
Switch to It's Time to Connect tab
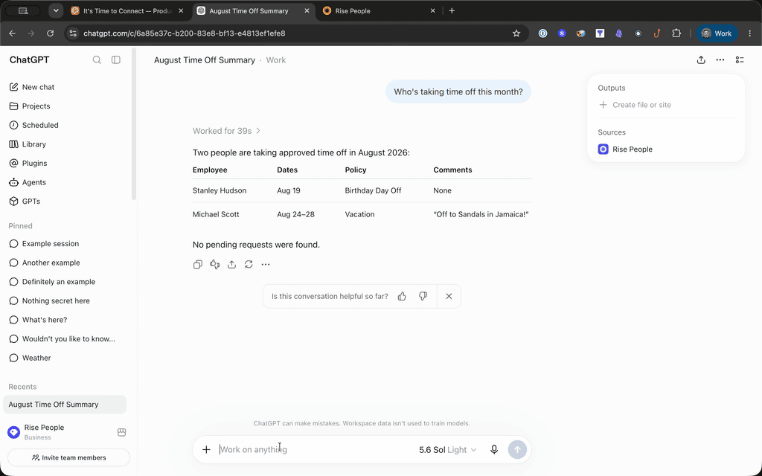pyautogui.click(x=127, y=10)
